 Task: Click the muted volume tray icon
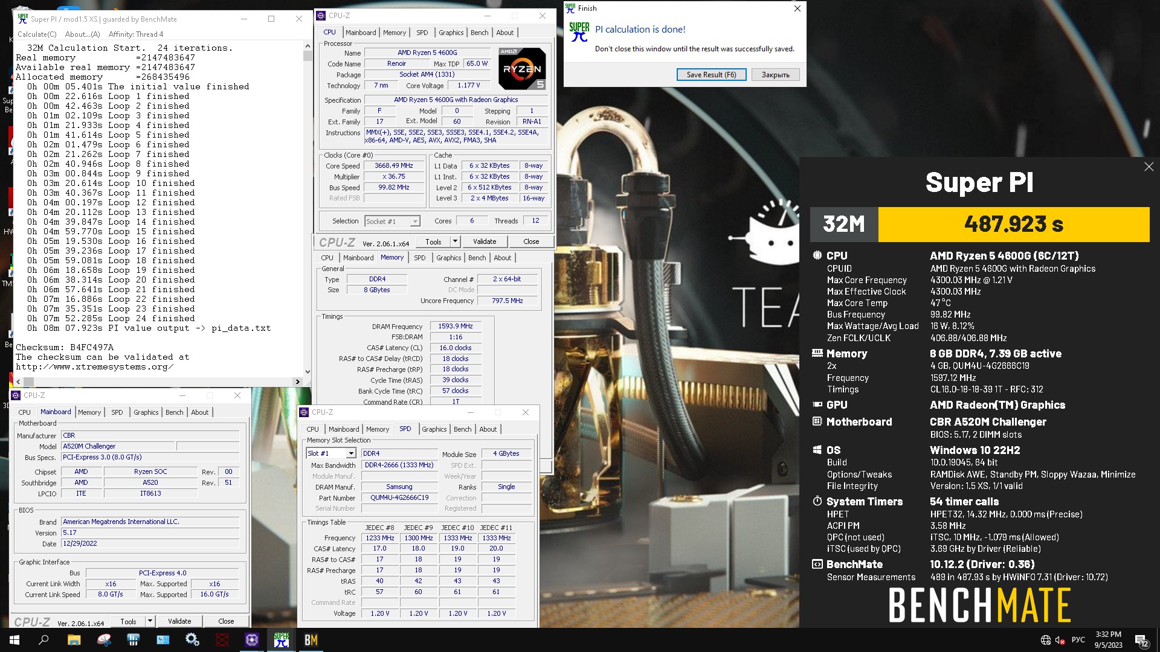pos(1060,640)
